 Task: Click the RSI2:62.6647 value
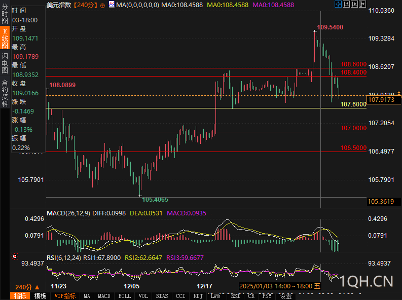pos(143,258)
